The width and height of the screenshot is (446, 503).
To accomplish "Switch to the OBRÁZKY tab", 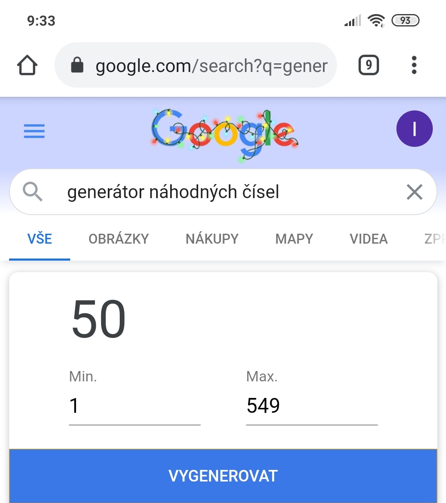I will coord(119,239).
